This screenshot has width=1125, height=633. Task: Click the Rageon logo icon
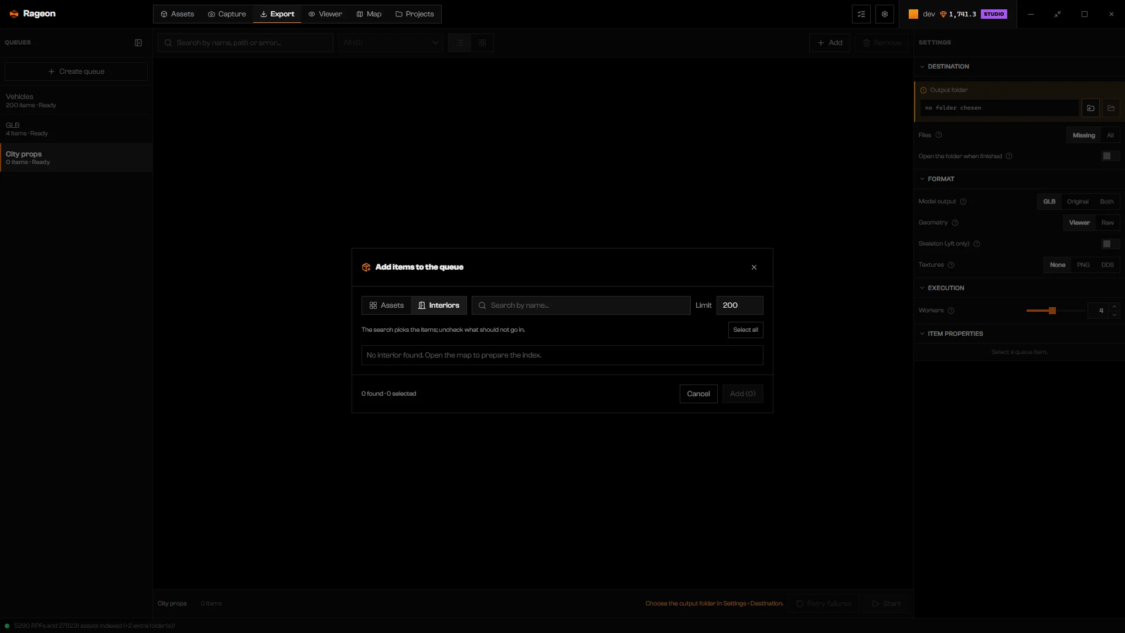tap(14, 14)
